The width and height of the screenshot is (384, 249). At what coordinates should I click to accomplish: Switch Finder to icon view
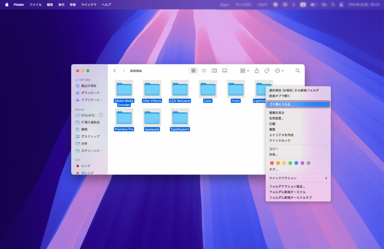click(x=193, y=70)
